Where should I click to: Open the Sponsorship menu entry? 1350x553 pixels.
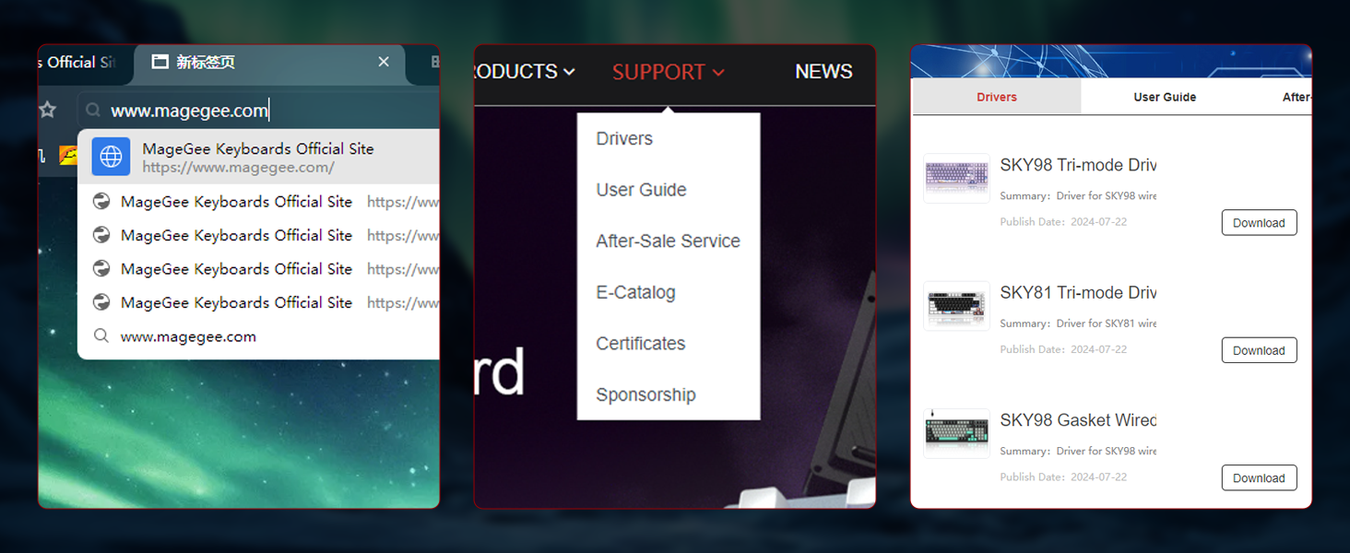pyautogui.click(x=645, y=394)
